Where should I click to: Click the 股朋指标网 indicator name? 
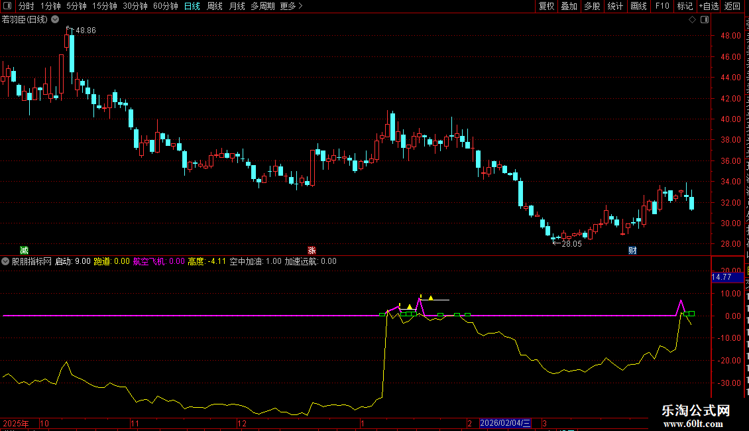[32, 261]
